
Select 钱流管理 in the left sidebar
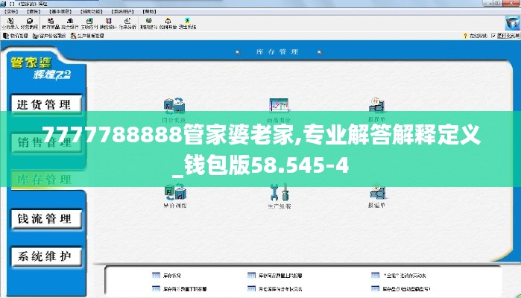(x=44, y=218)
